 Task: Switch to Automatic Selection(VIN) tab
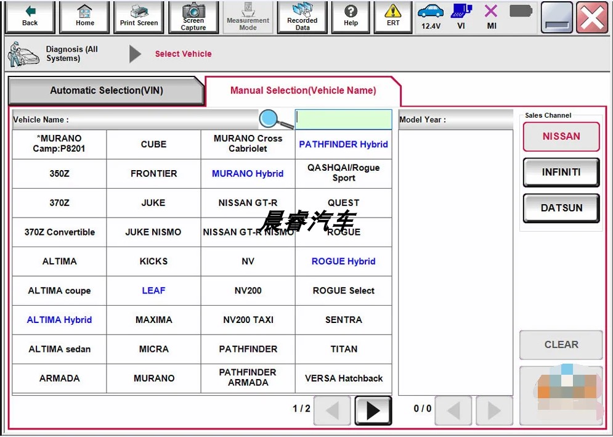tap(107, 91)
